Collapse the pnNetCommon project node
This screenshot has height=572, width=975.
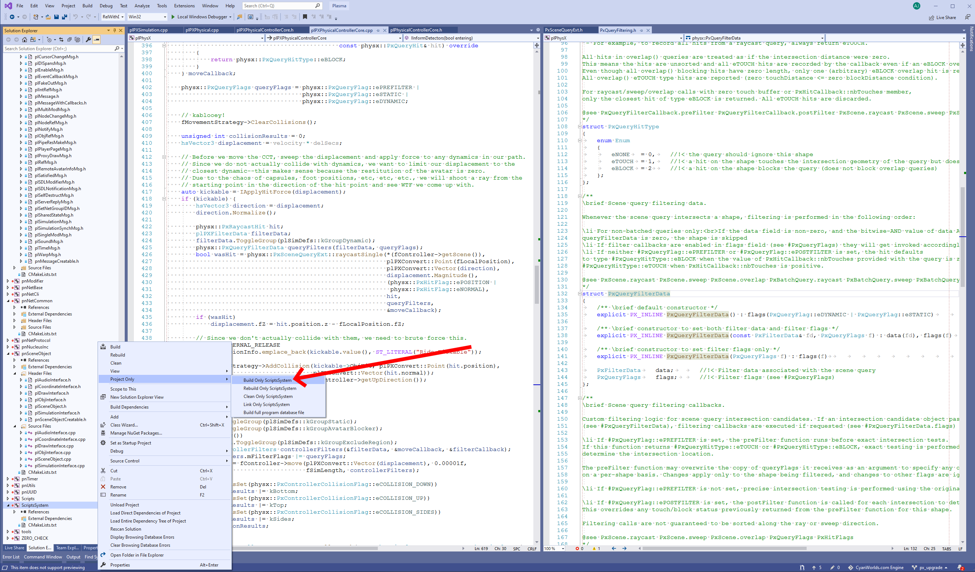[8, 301]
